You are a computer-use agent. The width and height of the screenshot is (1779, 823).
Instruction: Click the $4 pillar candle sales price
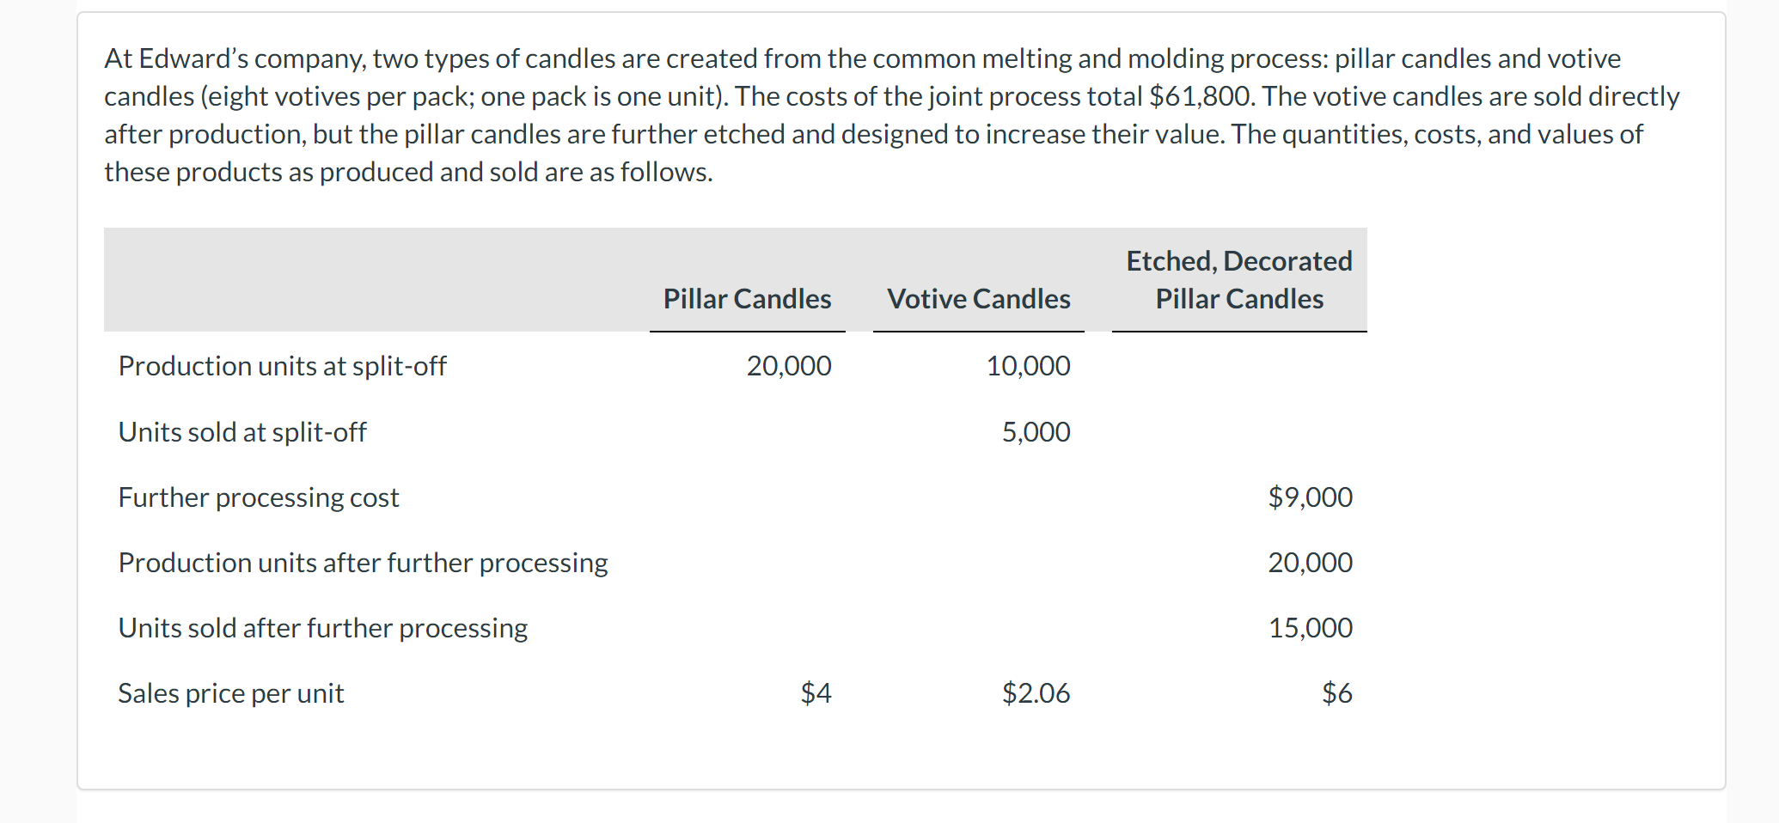coord(816,693)
